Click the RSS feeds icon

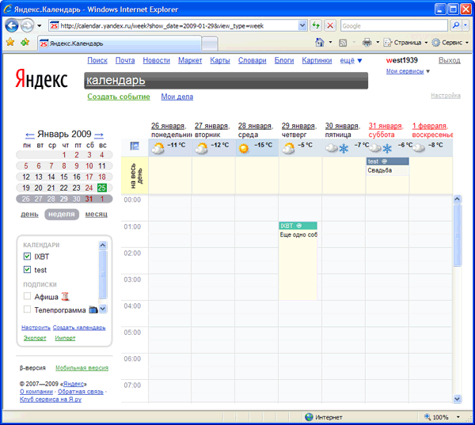[343, 43]
